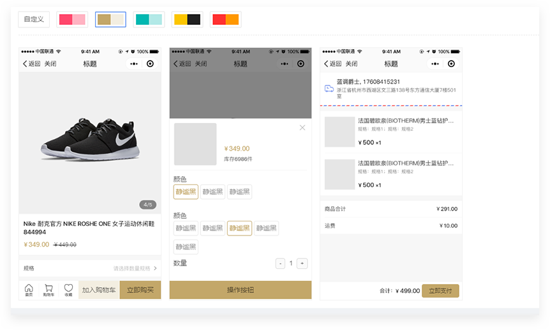Close the product options popup

click(x=302, y=128)
